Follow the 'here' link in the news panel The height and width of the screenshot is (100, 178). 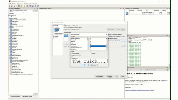pos(165,81)
